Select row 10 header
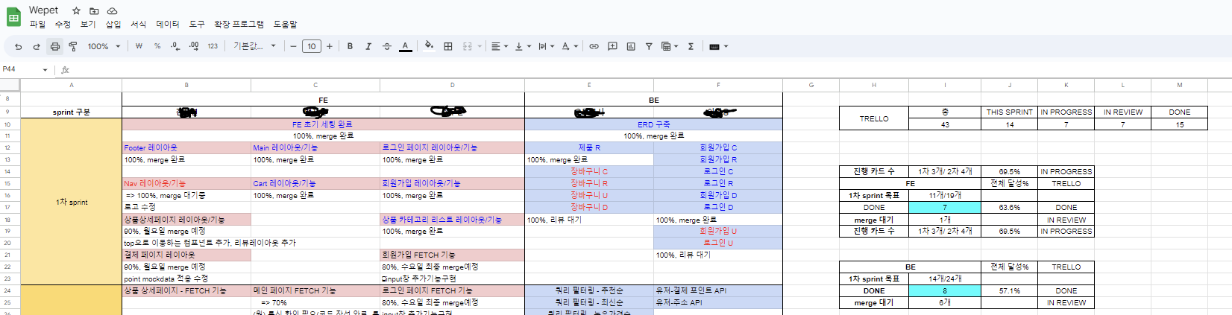Viewport: 1232px width, 315px height. [8, 124]
